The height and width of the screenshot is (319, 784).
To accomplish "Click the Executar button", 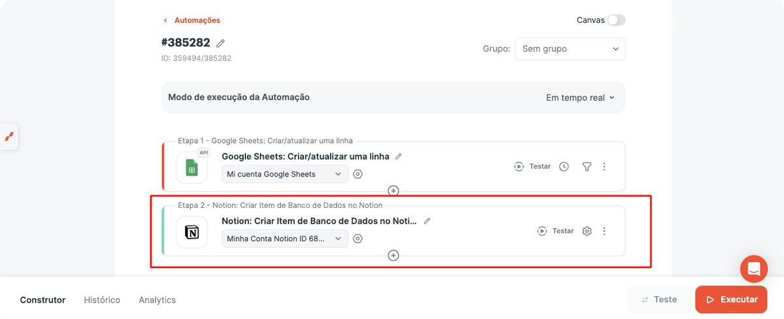I will [731, 299].
